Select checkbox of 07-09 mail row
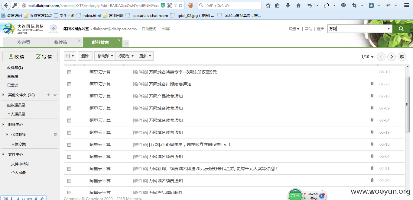The width and height of the screenshot is (413, 200). (x=69, y=108)
